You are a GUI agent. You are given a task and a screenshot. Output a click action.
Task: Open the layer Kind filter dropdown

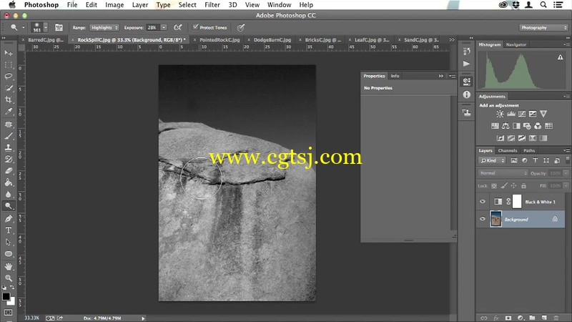point(493,160)
